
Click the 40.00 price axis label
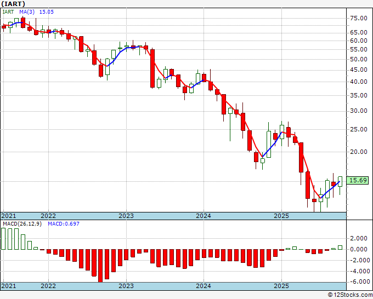point(359,82)
